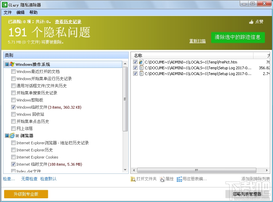Uncheck the PrePict.htm file checkbox

135,62
